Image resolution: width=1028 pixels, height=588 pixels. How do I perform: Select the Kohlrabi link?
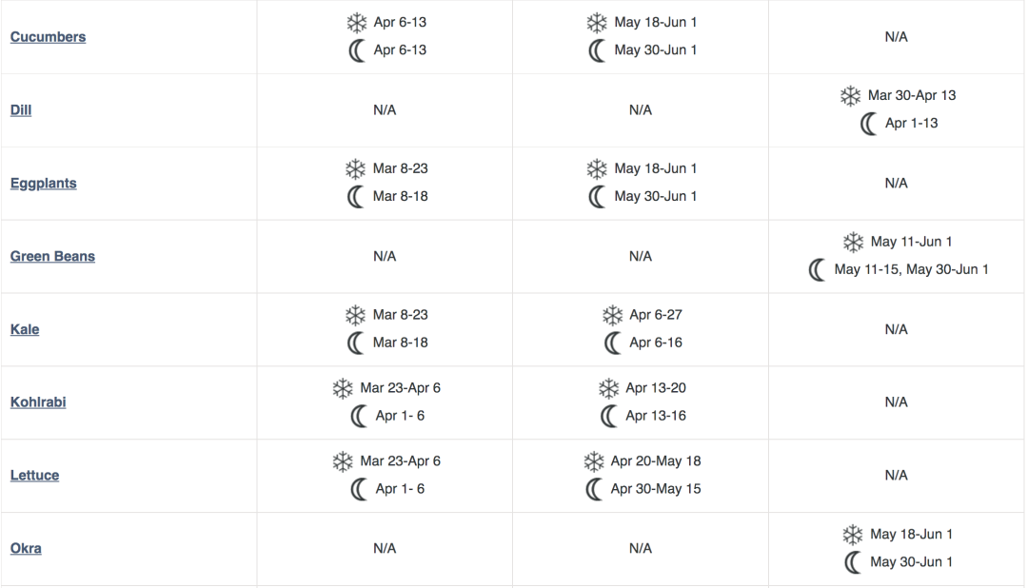[x=38, y=402]
